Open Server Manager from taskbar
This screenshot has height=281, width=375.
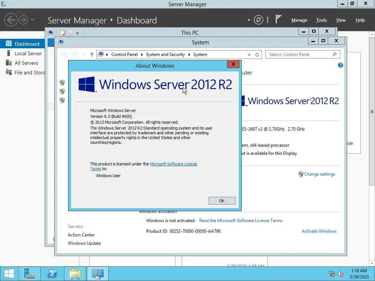[x=30, y=274]
